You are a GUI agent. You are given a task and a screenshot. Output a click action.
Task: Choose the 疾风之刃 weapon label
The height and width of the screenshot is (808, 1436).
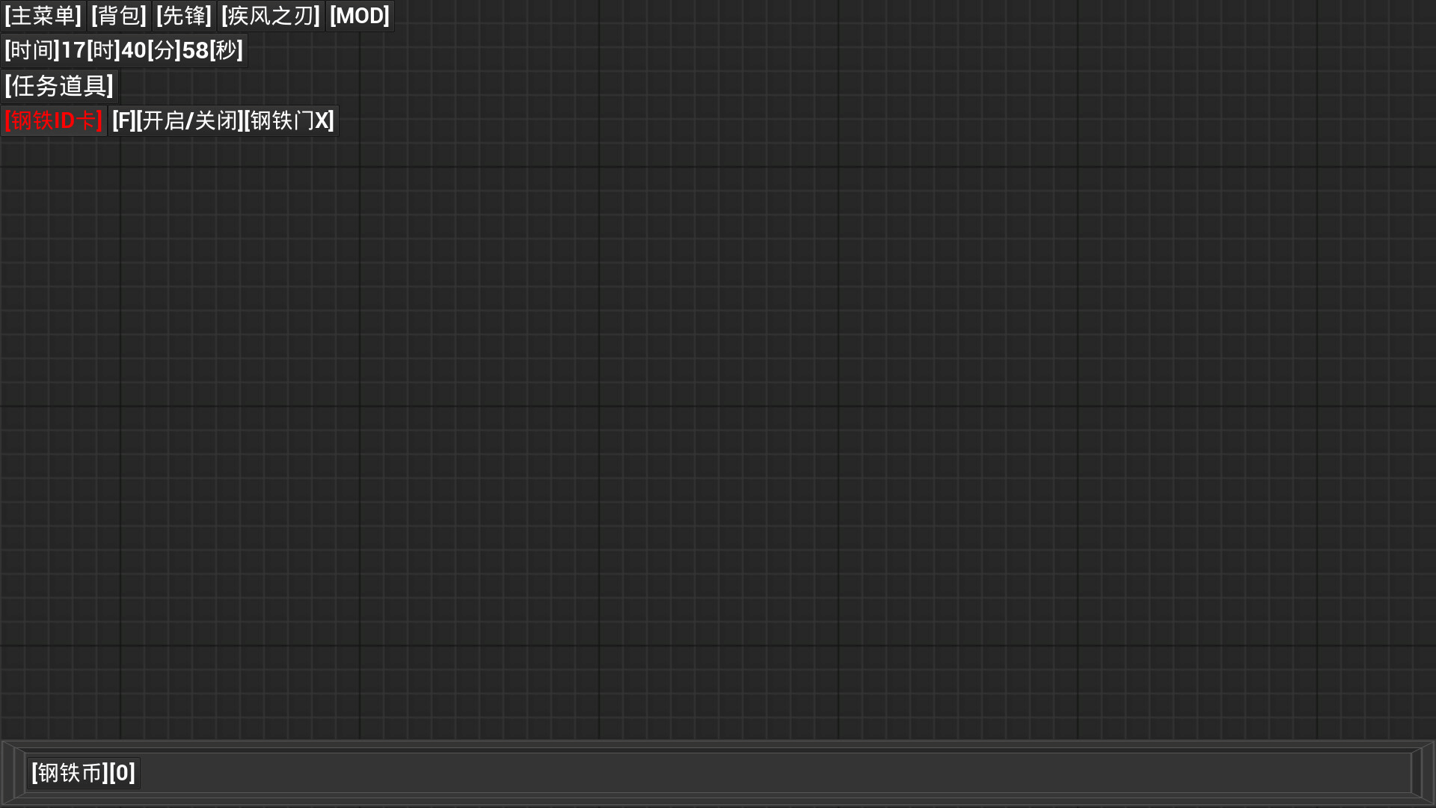[x=271, y=16]
